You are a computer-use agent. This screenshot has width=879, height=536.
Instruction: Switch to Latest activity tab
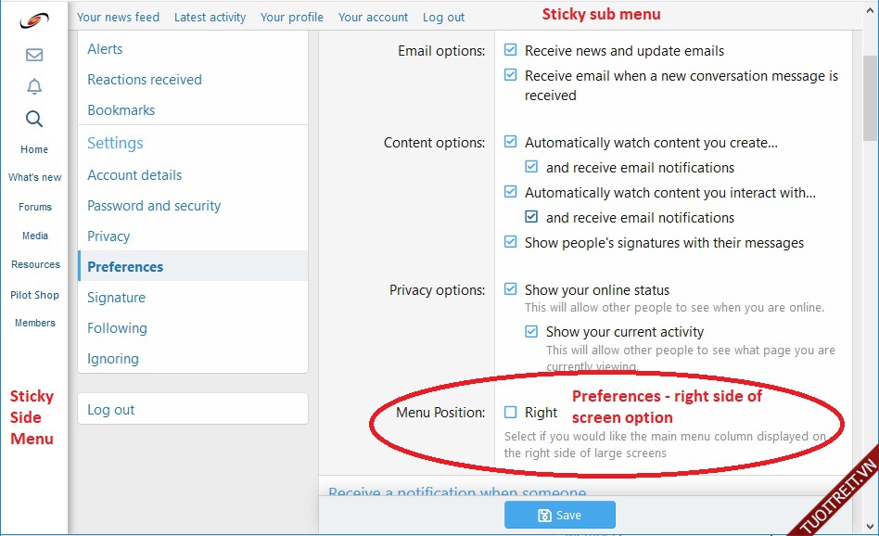coord(210,17)
